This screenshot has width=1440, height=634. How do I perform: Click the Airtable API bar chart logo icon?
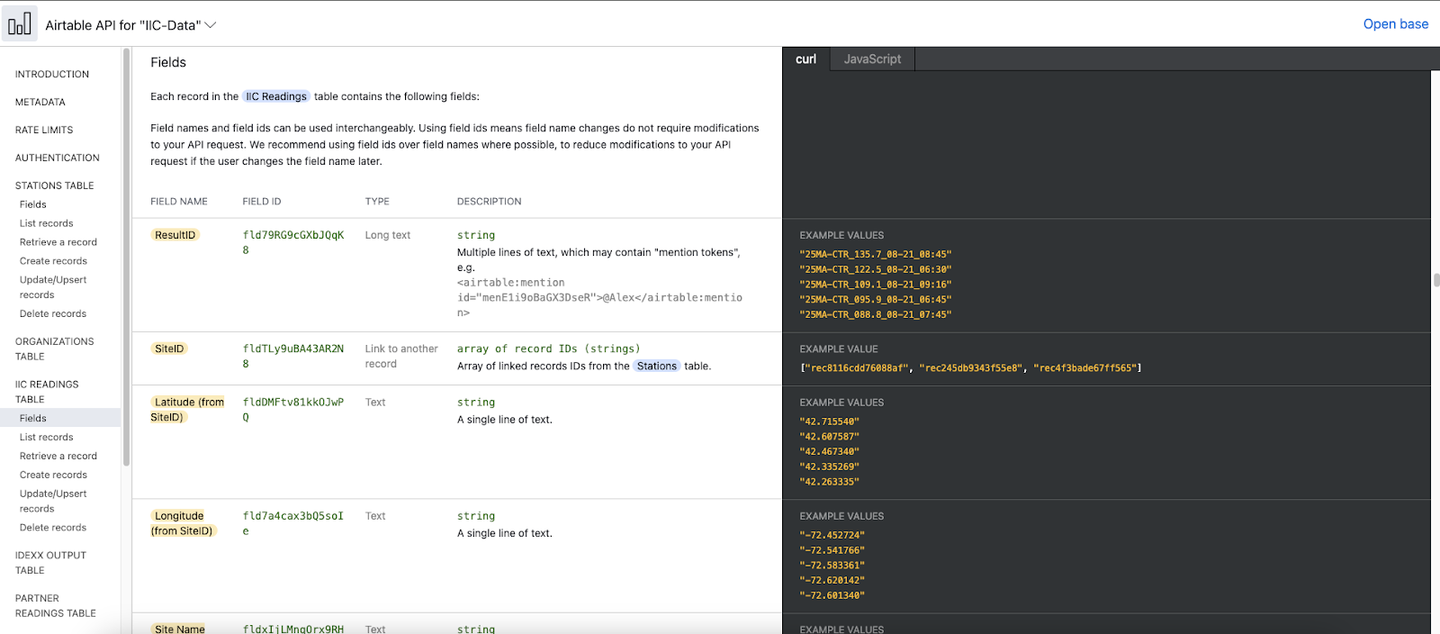[20, 24]
